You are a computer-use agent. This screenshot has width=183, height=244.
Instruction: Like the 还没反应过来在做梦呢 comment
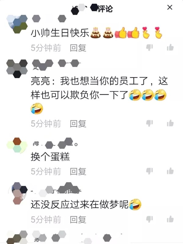[x=170, y=219]
